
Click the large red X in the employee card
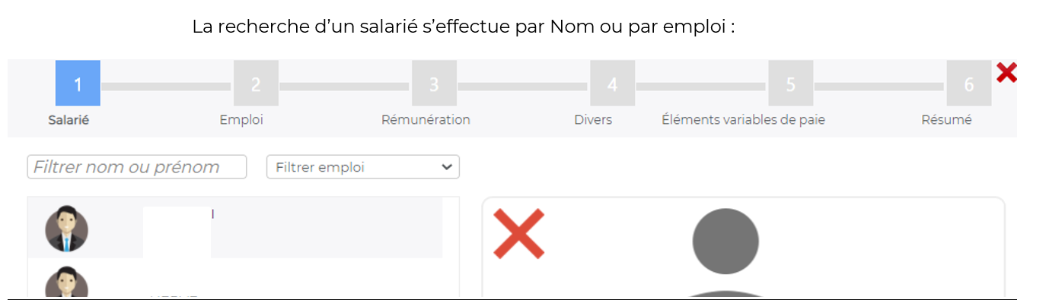tap(518, 233)
